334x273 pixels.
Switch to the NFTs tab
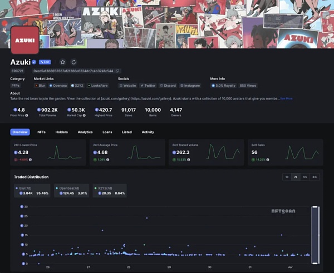click(x=41, y=132)
